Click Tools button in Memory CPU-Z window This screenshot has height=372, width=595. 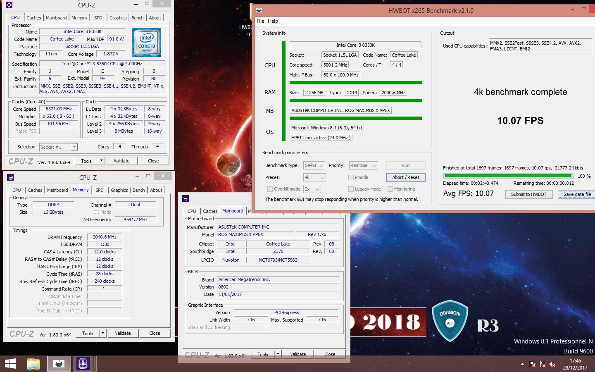(88, 333)
